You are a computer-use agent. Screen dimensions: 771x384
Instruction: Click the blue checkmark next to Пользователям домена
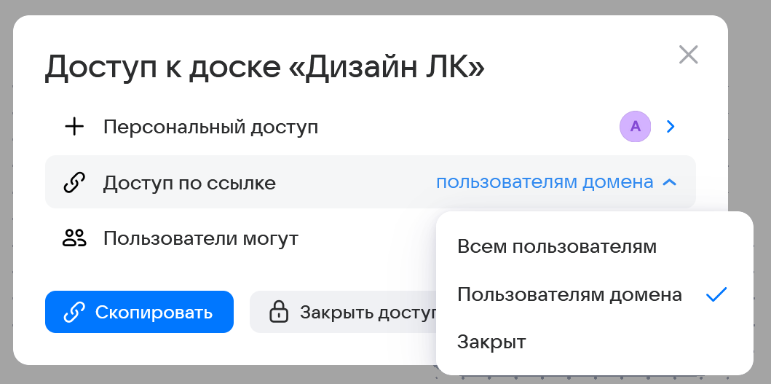pyautogui.click(x=716, y=294)
